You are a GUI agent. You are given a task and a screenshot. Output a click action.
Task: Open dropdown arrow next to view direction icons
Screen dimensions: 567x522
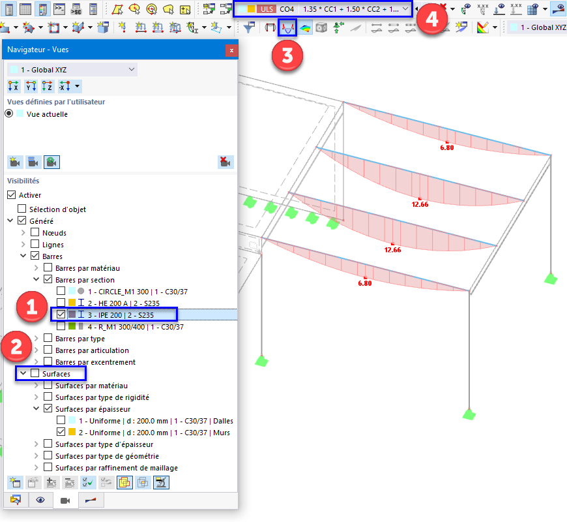coord(78,86)
